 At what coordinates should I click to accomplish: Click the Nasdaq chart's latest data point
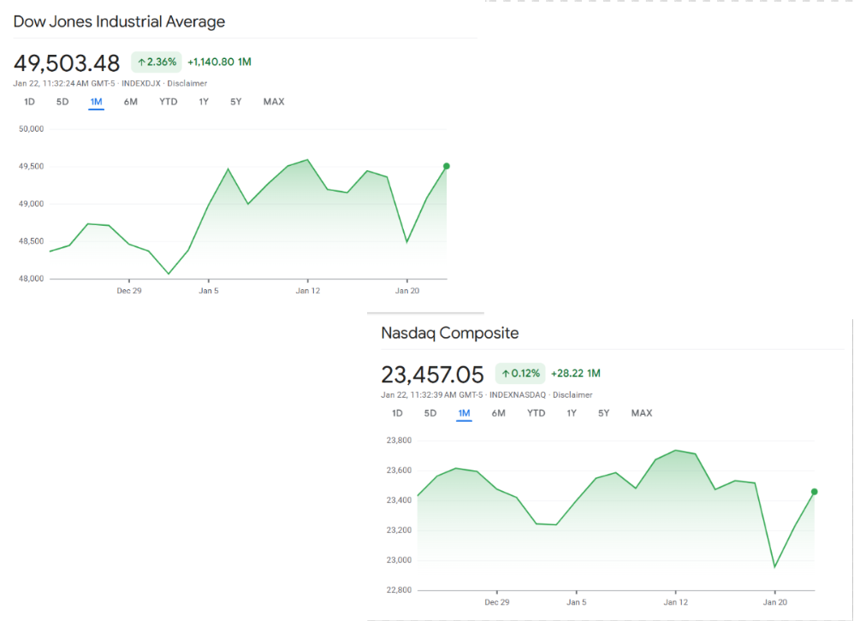tap(814, 491)
